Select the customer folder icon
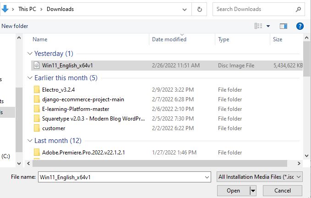 click(x=37, y=128)
